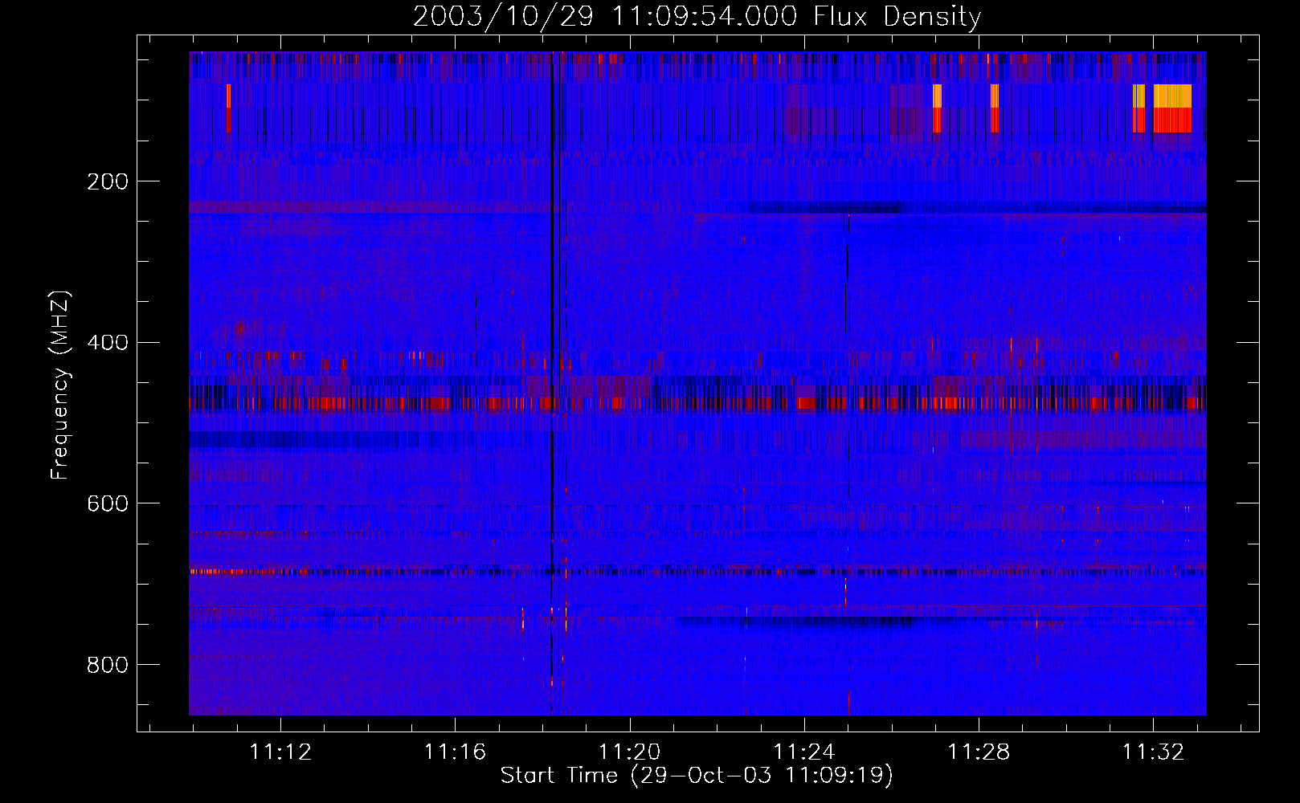Click the plot title "2003/10/29 11:09:54.000 Flux Density"
This screenshot has width=1300, height=803.
tap(697, 17)
